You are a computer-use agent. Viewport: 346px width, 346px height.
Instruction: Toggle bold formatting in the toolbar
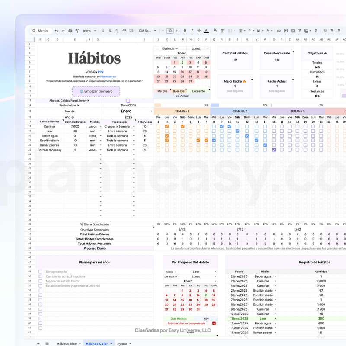pos(185,31)
